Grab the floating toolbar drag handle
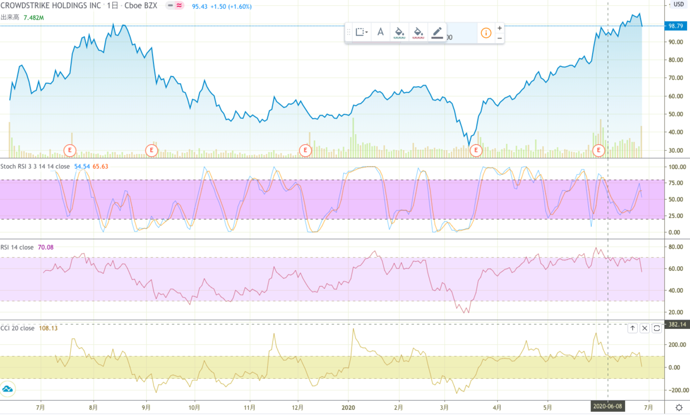 click(348, 32)
